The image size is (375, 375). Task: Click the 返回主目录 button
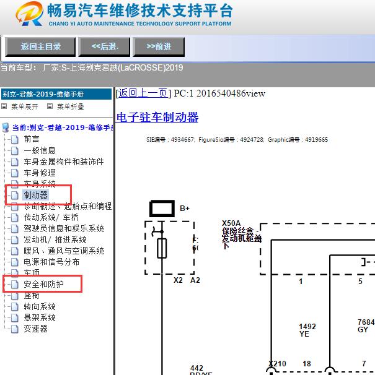tap(40, 46)
